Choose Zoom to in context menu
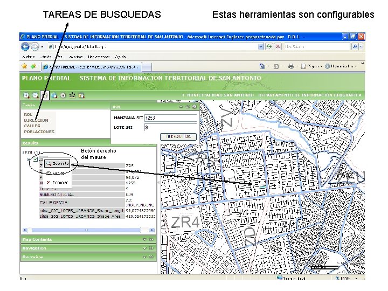Image resolution: width=388 pixels, height=291 pixels. tap(58, 164)
